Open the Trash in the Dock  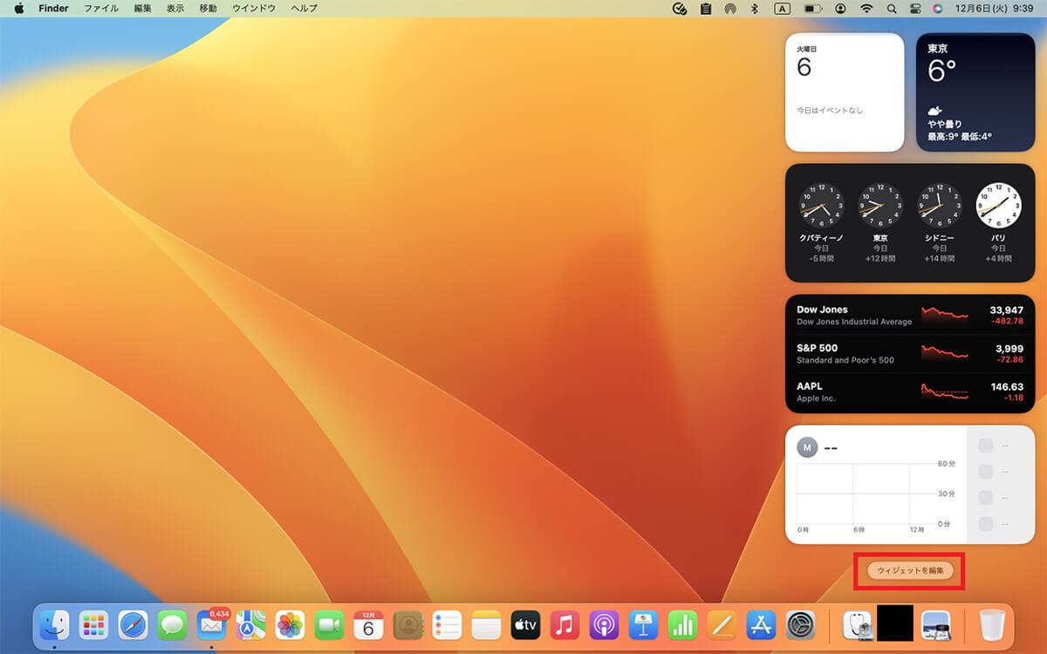pyautogui.click(x=992, y=624)
